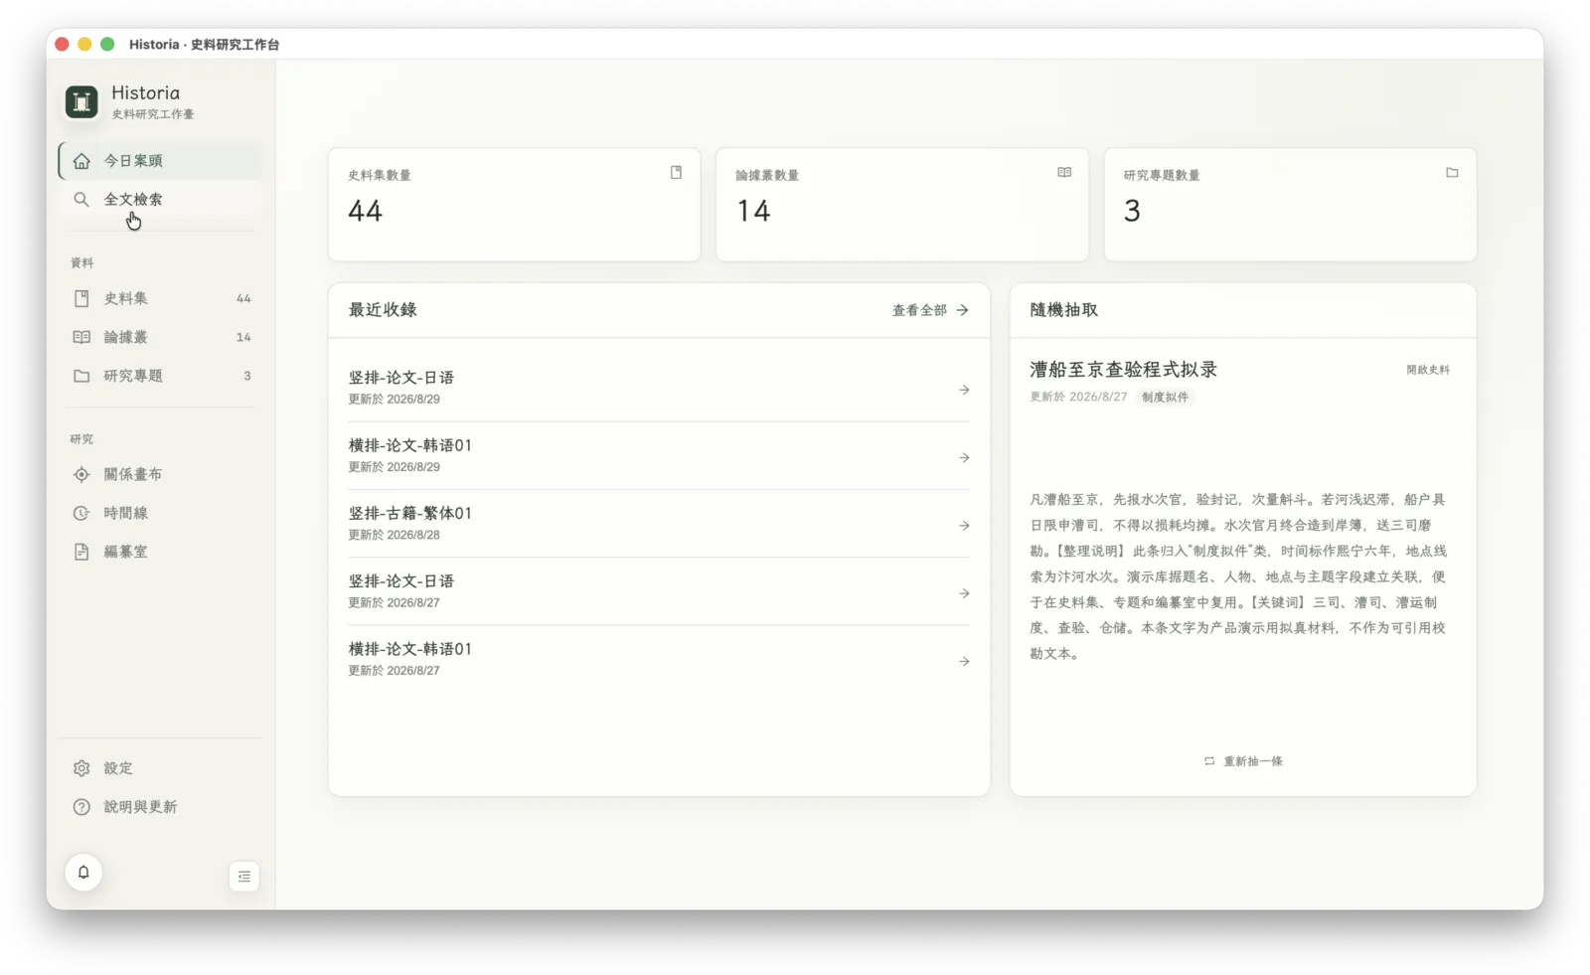The image size is (1590, 975).
Task: Click the 研究專題數量 3 card
Action: point(1290,205)
